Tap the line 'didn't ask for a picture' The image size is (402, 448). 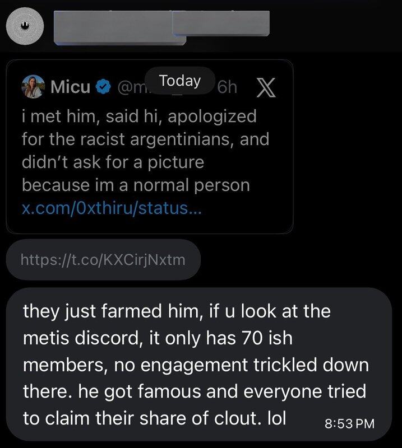tap(112, 162)
